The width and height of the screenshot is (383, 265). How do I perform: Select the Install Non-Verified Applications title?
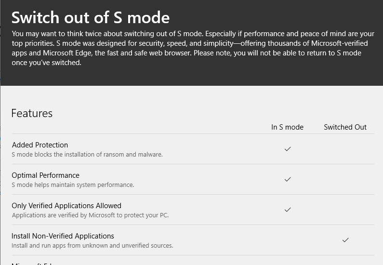(x=63, y=236)
